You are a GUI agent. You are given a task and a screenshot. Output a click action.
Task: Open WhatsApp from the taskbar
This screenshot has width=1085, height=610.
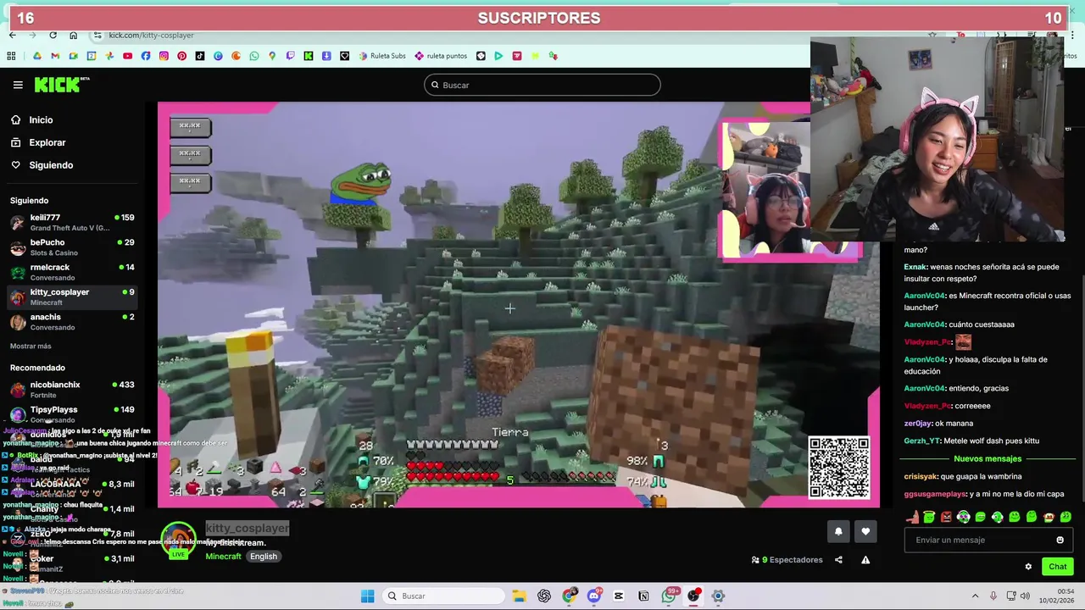tap(669, 596)
